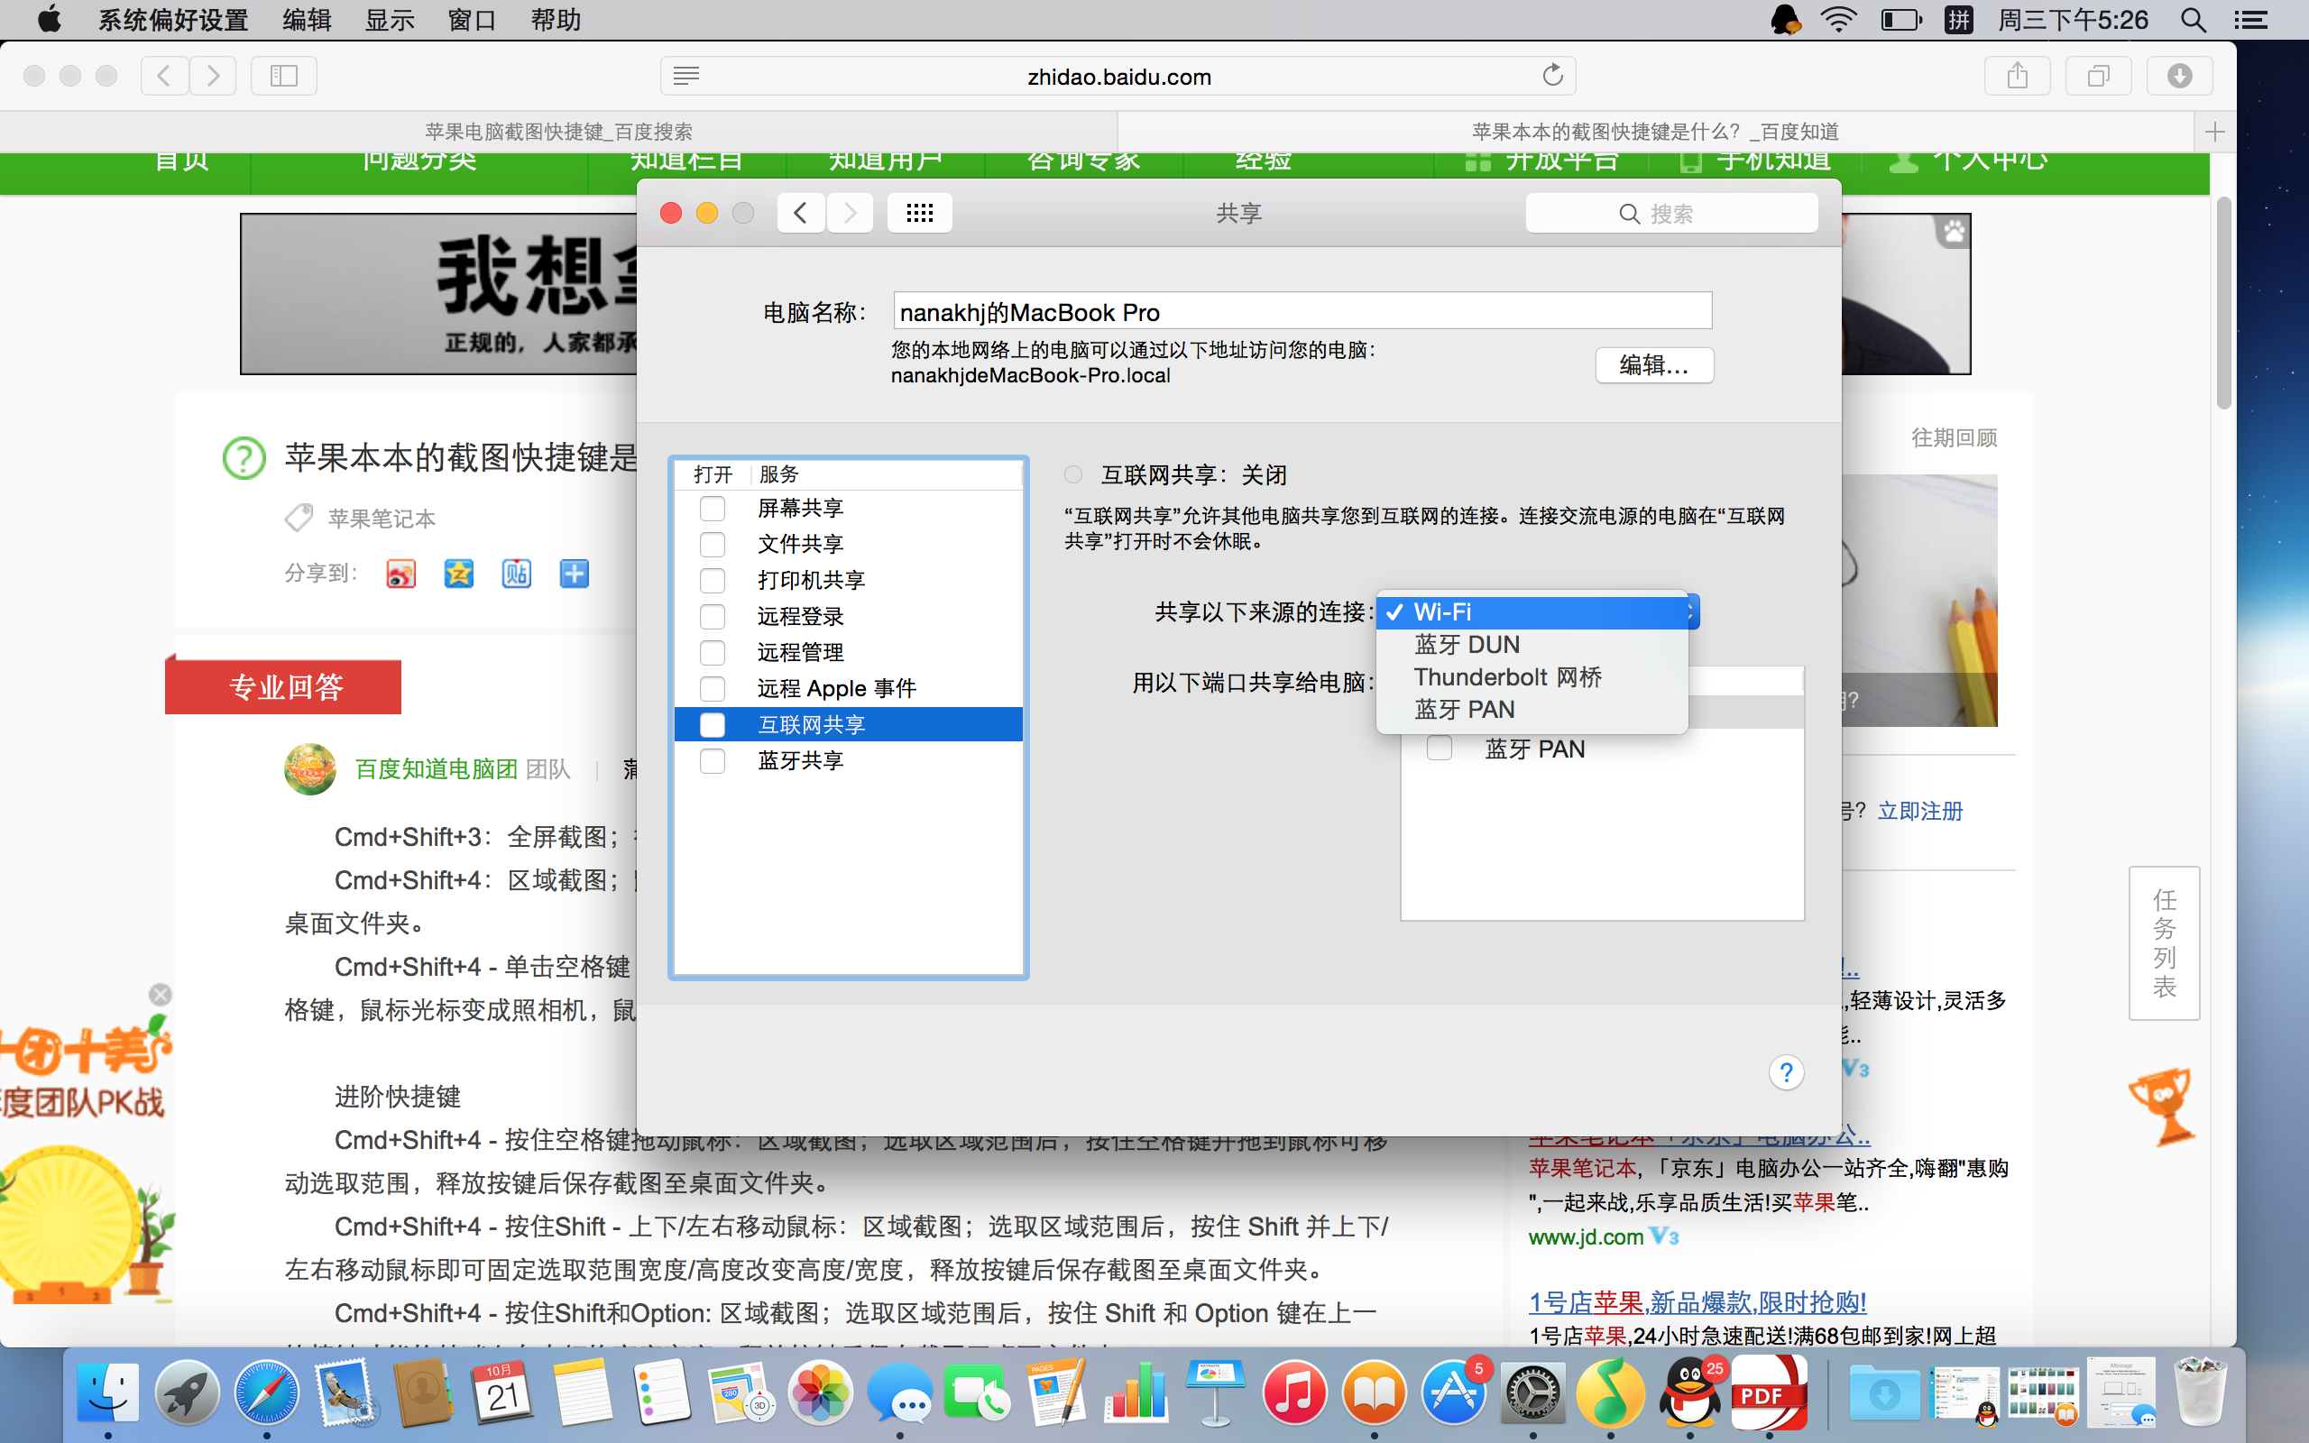Open 显示 menu in menu bar

point(390,20)
